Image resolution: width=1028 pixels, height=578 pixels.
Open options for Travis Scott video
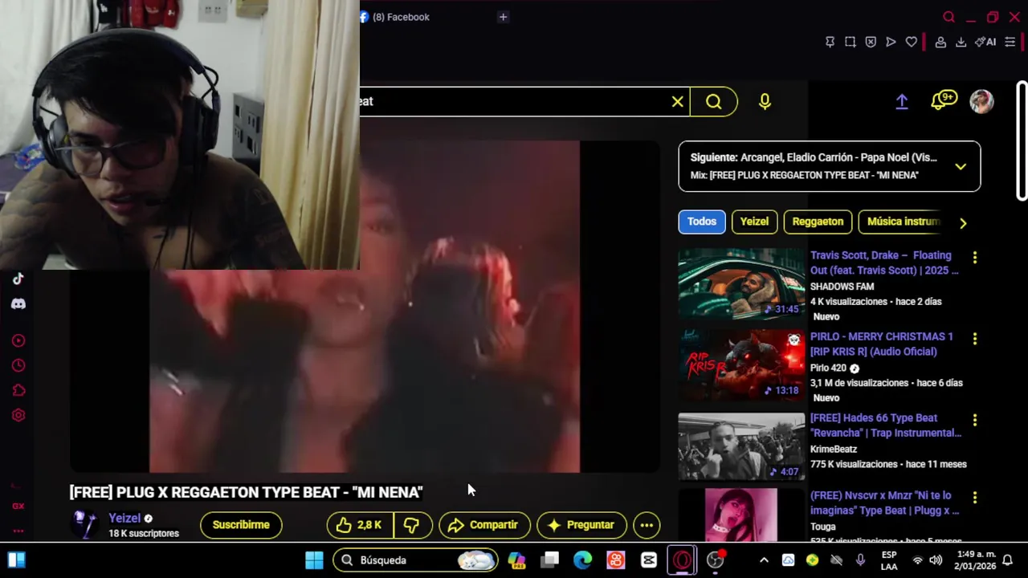975,258
